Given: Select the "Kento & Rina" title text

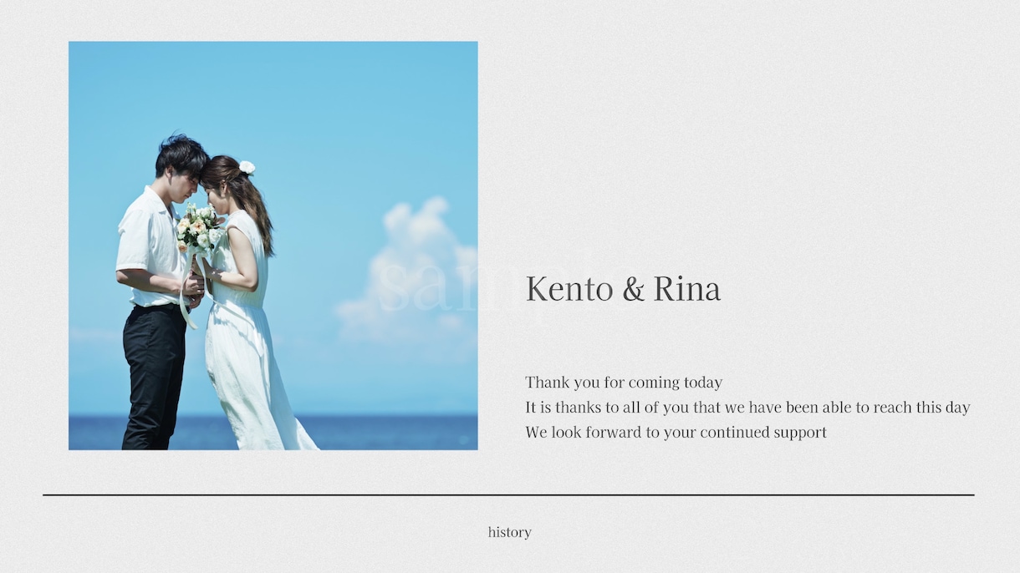Looking at the screenshot, I should point(623,289).
